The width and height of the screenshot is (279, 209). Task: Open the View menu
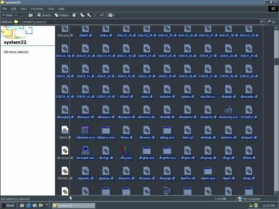point(23,9)
